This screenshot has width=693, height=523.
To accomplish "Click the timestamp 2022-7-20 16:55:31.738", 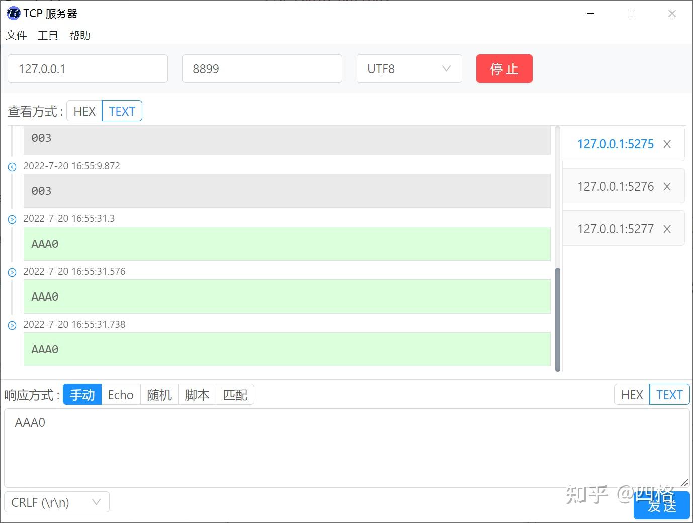I will click(x=74, y=324).
